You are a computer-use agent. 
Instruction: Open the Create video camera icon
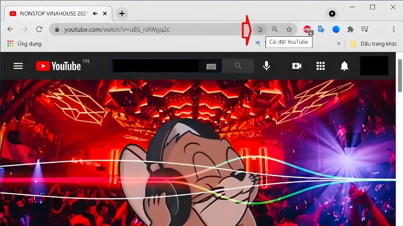point(297,66)
